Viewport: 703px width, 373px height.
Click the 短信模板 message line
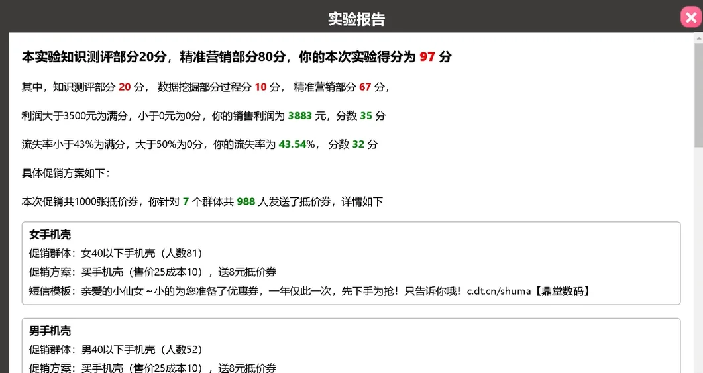tap(311, 292)
